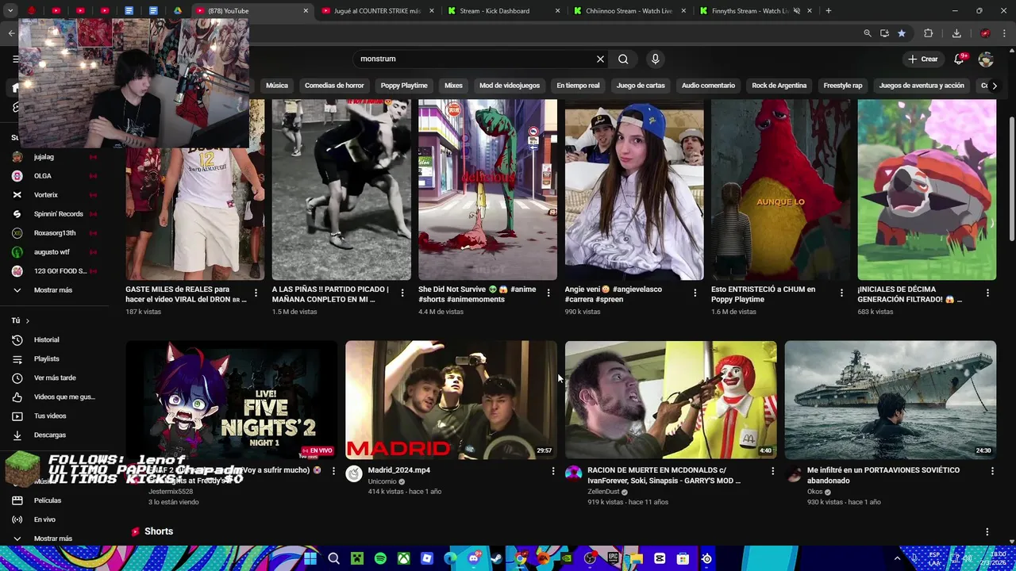Open the McDonalds Garry's Mod video thumbnail
The height and width of the screenshot is (571, 1016).
pyautogui.click(x=671, y=400)
